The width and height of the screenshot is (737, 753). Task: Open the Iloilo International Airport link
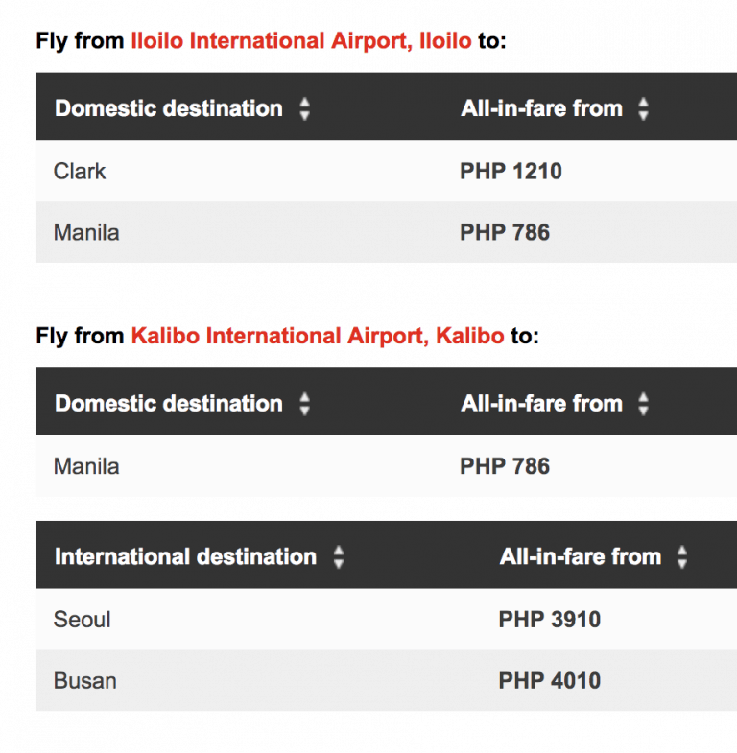pyautogui.click(x=300, y=41)
